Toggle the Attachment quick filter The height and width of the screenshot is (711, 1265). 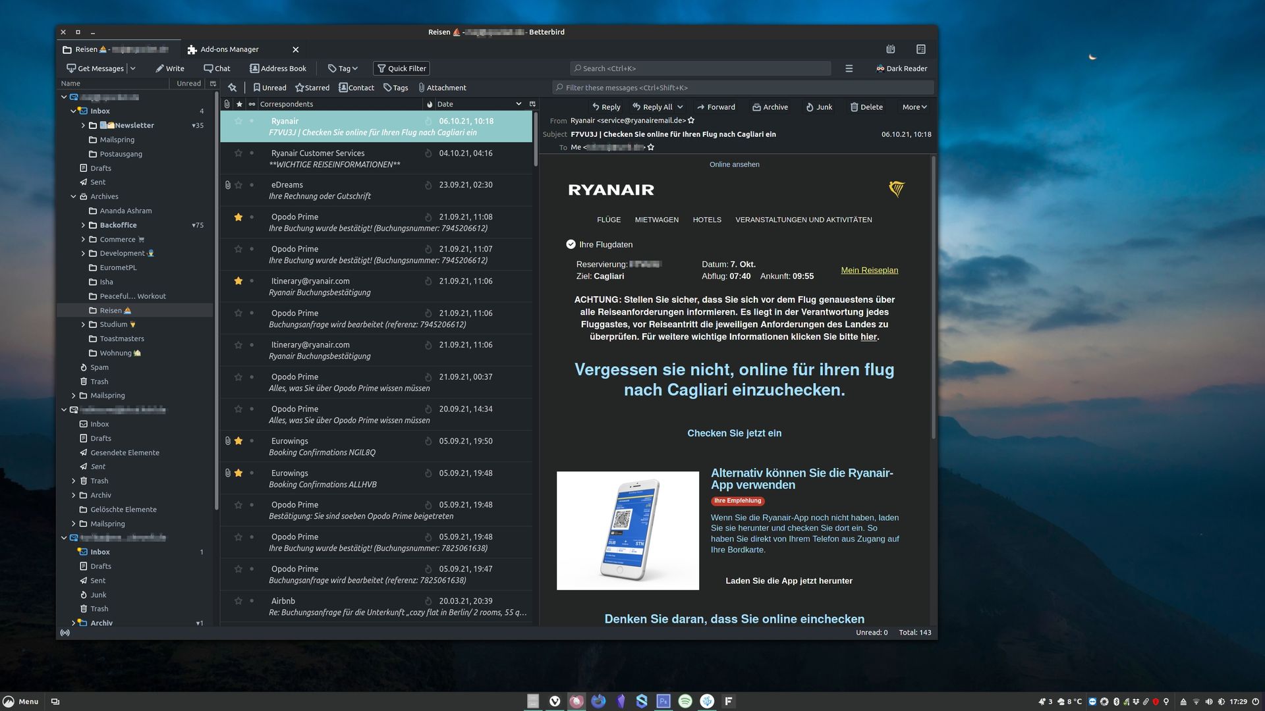442,88
